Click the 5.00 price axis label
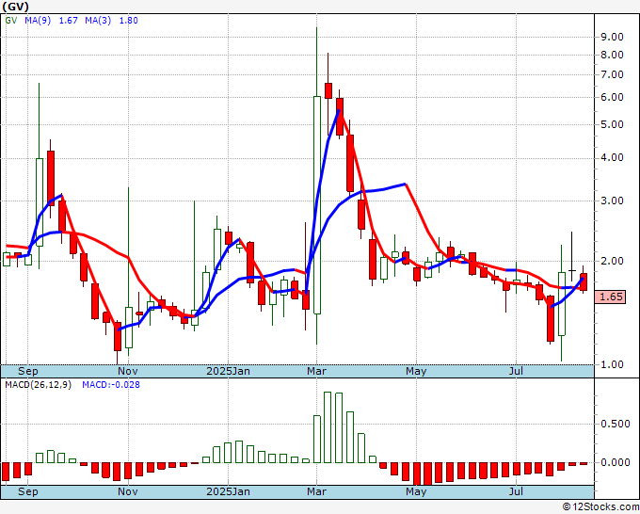Image resolution: width=640 pixels, height=514 pixels. 613,124
